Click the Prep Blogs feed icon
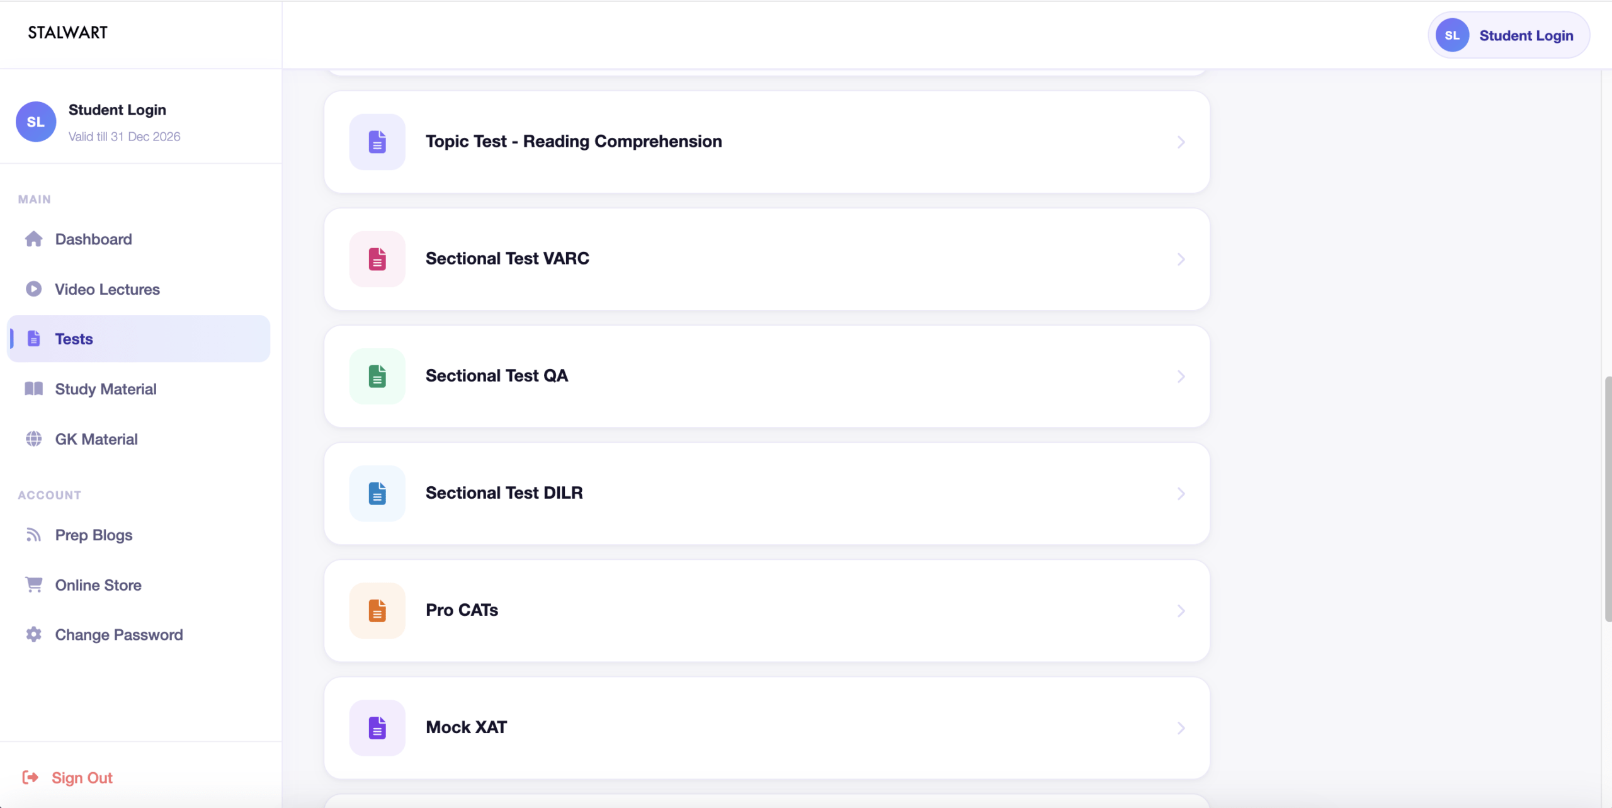Image resolution: width=1612 pixels, height=808 pixels. 34,535
